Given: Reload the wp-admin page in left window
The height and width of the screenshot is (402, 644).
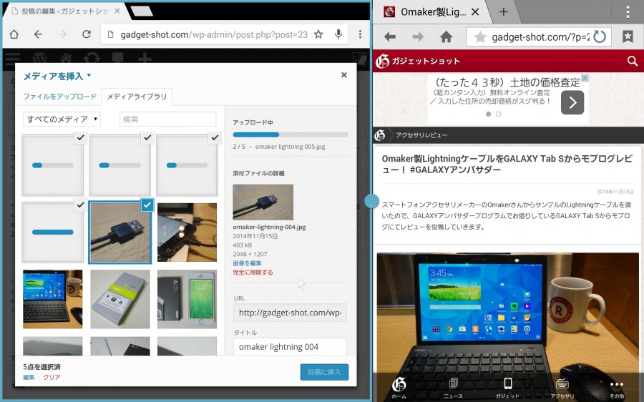Looking at the screenshot, I should [87, 34].
